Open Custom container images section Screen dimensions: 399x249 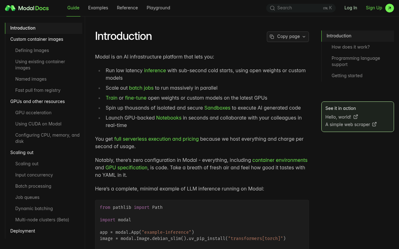coord(37,39)
